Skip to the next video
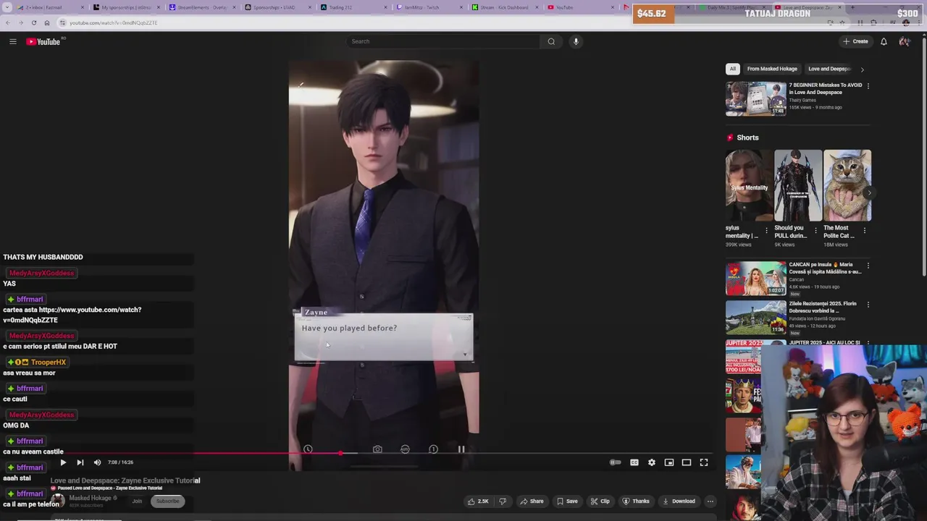 80,462
